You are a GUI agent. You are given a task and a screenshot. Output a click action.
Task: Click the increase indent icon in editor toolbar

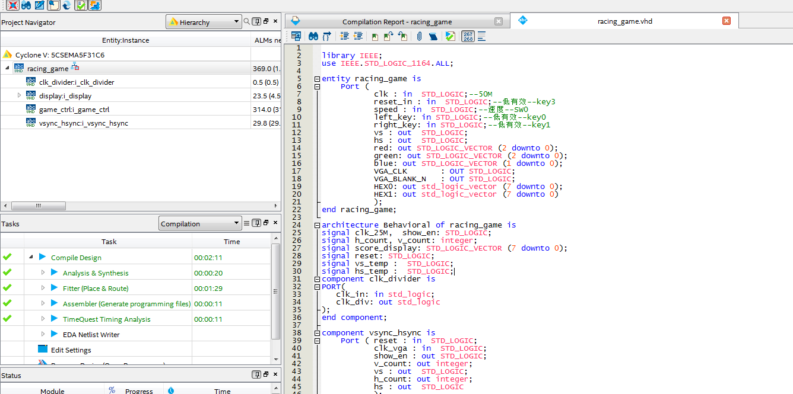coord(344,37)
